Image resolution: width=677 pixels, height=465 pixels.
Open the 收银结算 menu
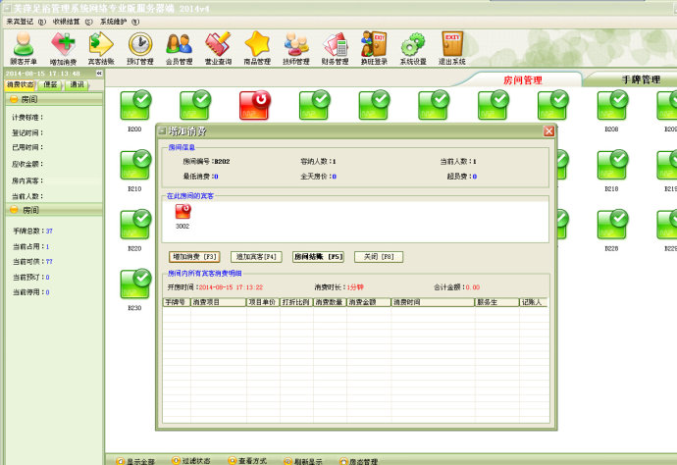(73, 22)
